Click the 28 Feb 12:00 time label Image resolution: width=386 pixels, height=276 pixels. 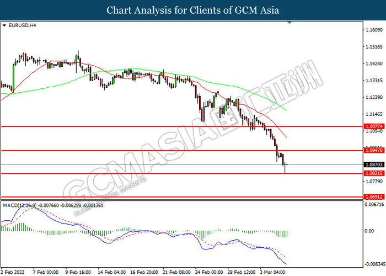(x=242, y=272)
